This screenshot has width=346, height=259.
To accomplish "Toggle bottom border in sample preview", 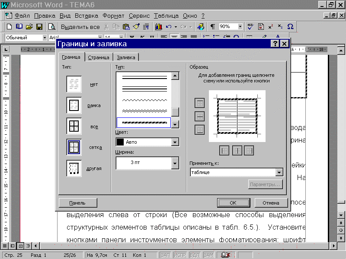I will tap(199, 129).
